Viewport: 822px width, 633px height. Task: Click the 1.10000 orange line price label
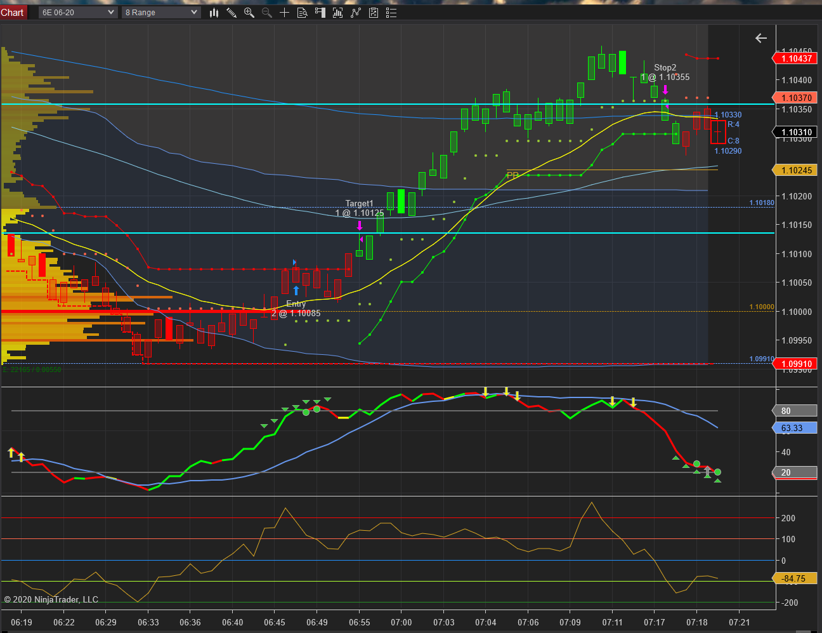pos(762,307)
